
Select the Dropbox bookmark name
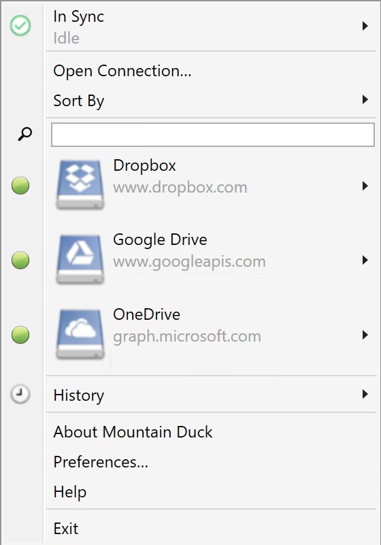145,165
